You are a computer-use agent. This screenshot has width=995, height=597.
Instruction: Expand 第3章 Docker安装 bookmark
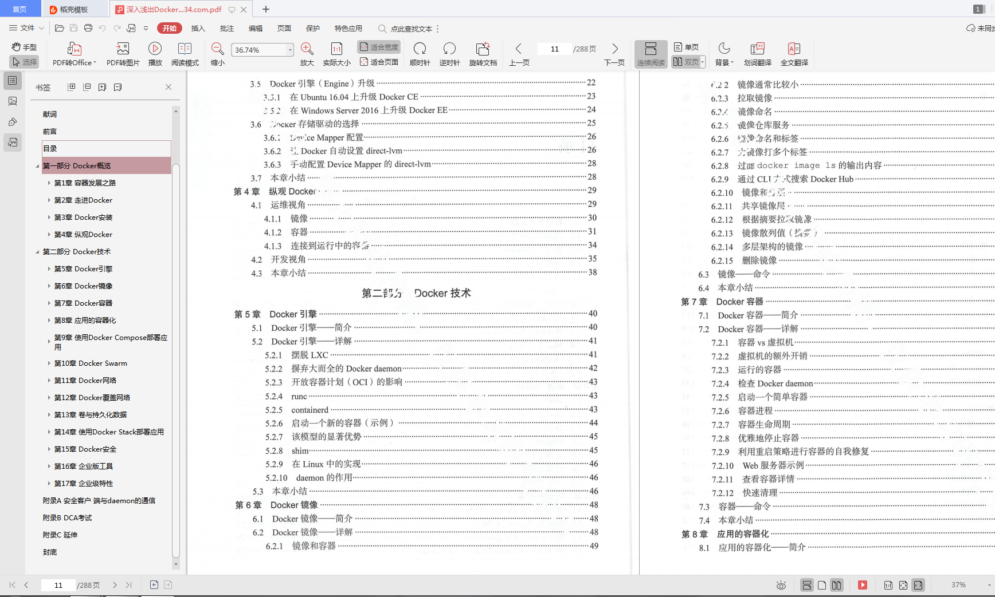(49, 218)
